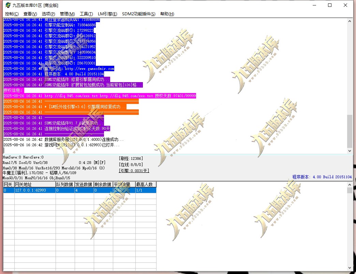
Task: Open the SDM2功能插件(S) menu
Action: tap(138, 14)
